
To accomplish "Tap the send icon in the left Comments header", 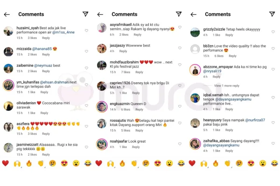I will click(85, 14).
